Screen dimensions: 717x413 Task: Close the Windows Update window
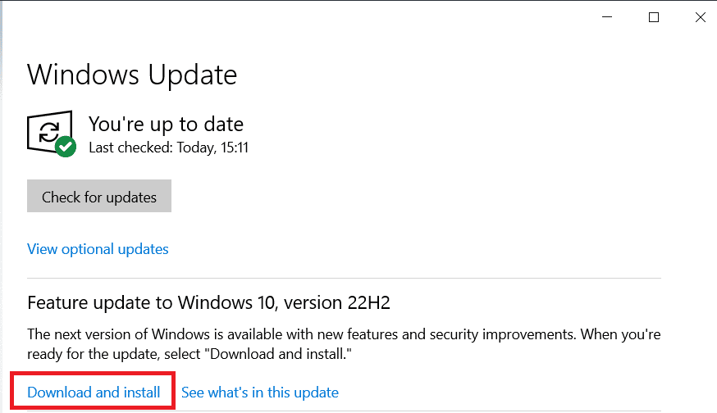tap(700, 17)
